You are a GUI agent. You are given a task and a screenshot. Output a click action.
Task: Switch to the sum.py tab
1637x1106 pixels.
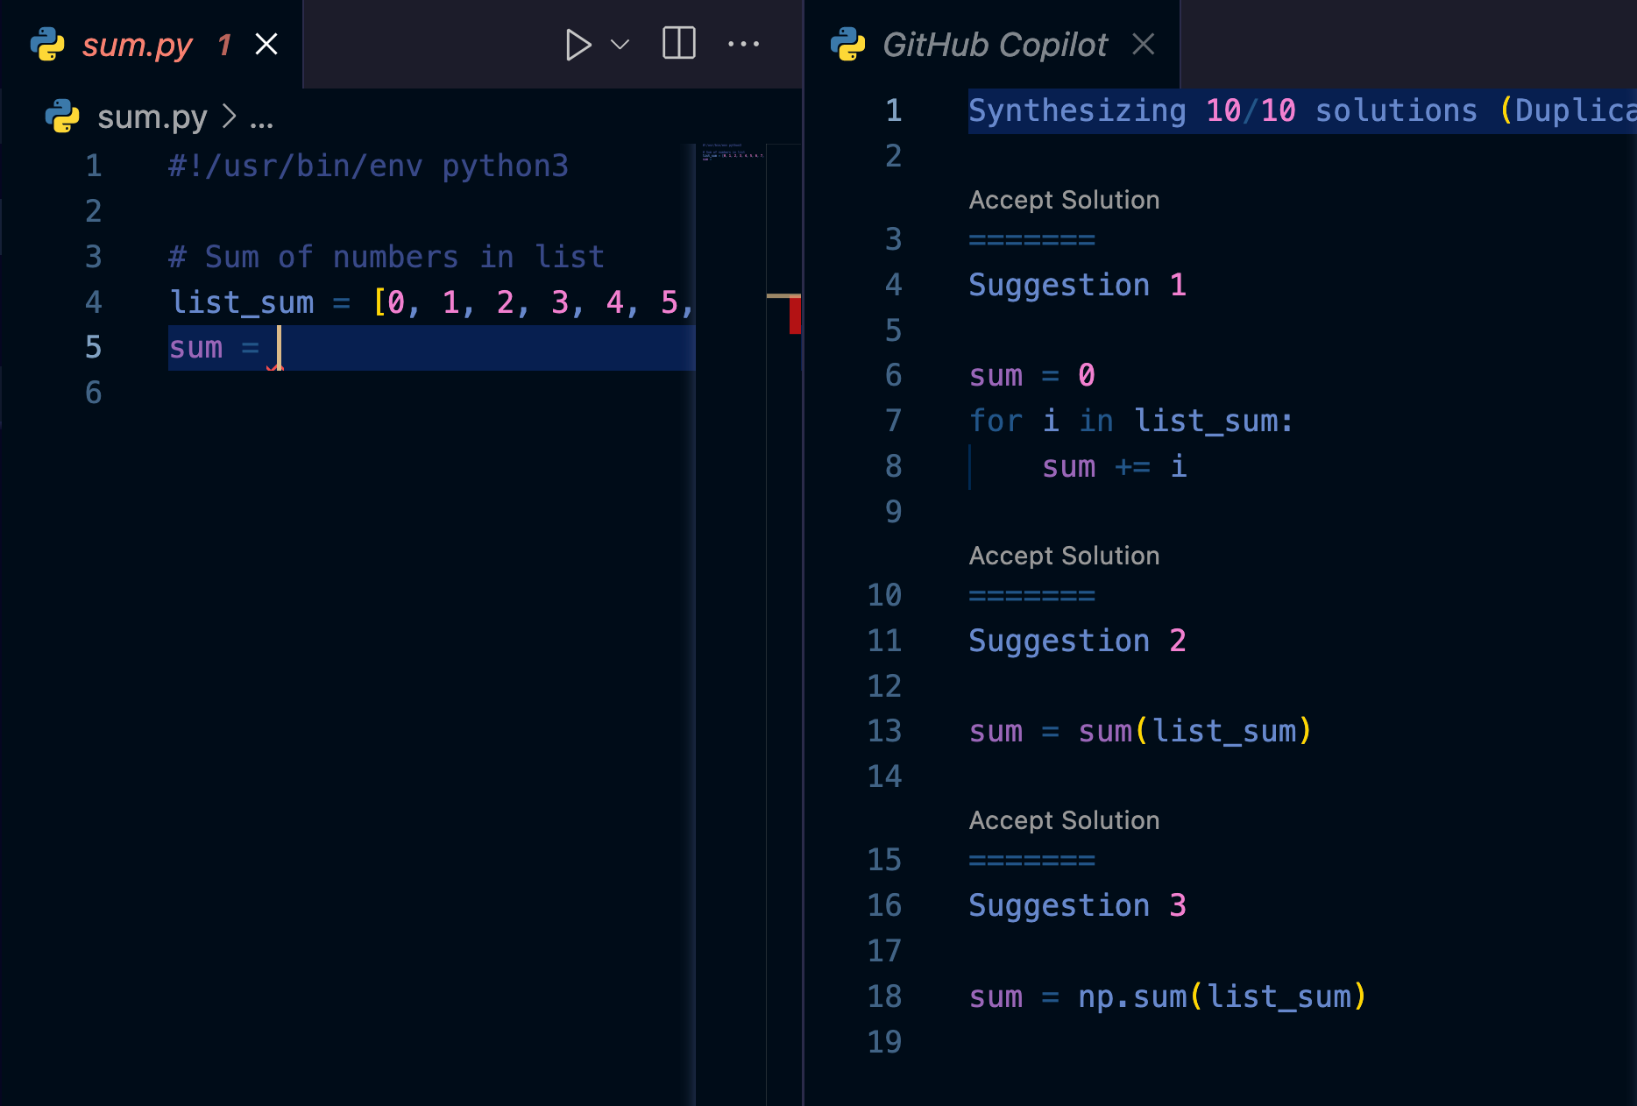click(x=138, y=45)
